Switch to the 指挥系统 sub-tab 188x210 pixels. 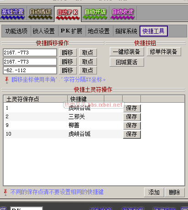tap(126, 31)
